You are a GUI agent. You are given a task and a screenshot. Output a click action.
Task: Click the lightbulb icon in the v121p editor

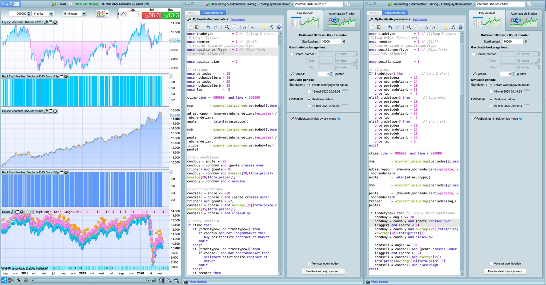264,27
